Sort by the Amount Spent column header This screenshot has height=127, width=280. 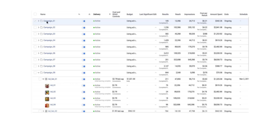coord(216,14)
